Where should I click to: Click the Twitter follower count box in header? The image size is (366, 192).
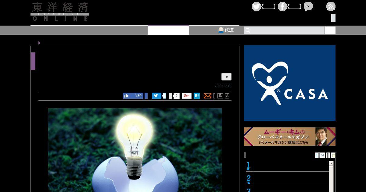tap(268, 6)
